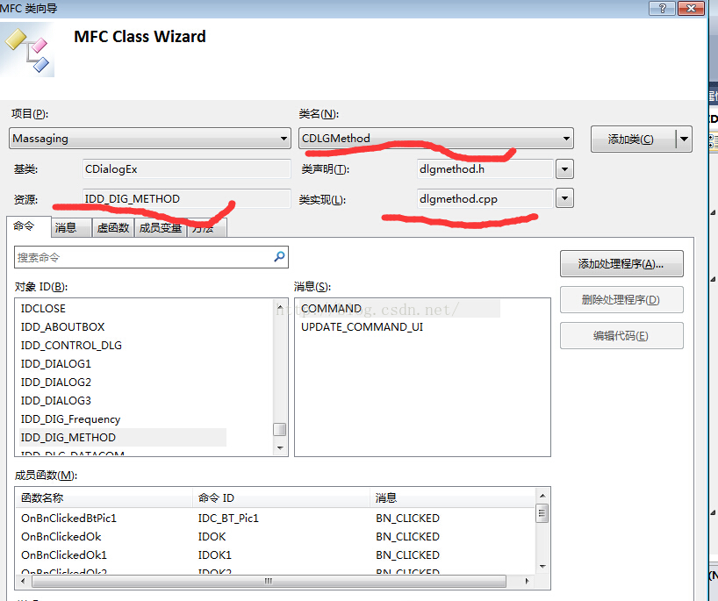This screenshot has height=601, width=718.
Task: Click object ID list scroll up arrow
Action: (280, 306)
